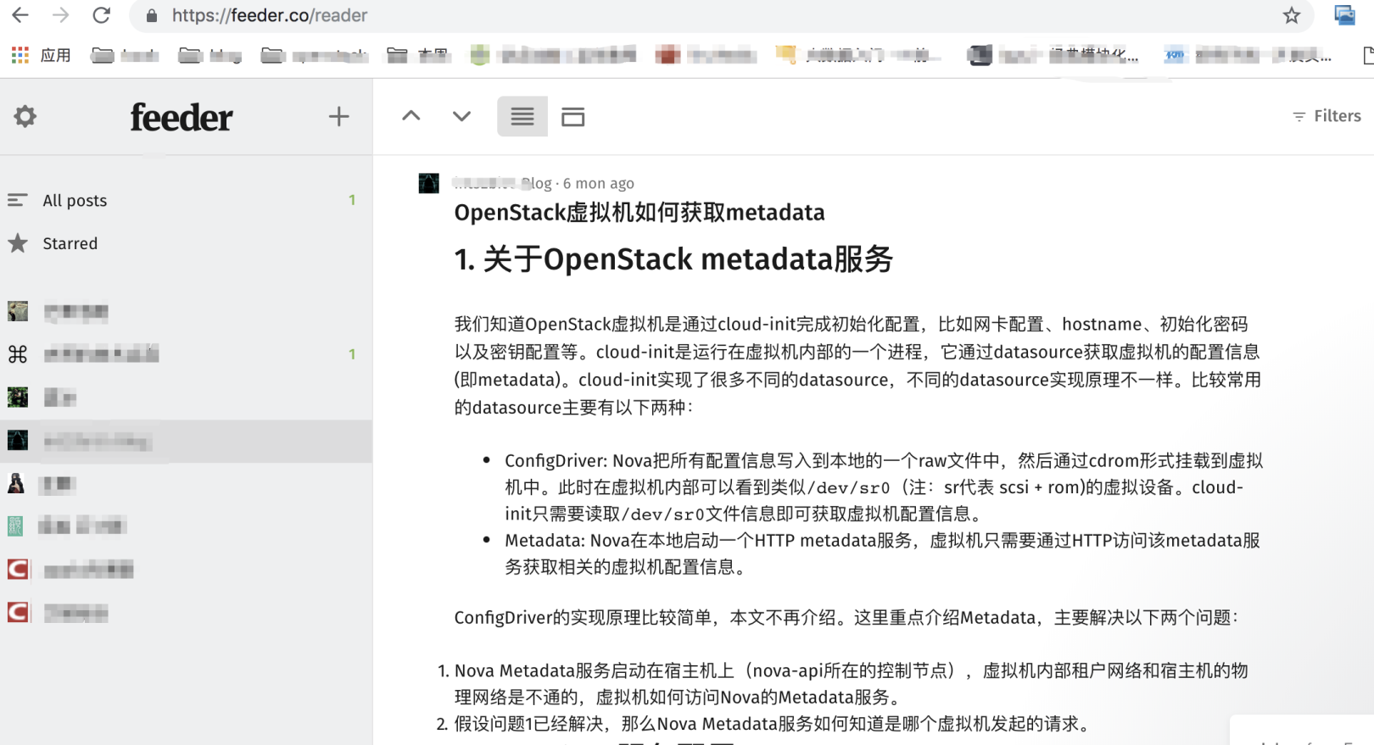
Task: Open the red-icon bookmark in bookmarks bar
Action: coord(706,55)
